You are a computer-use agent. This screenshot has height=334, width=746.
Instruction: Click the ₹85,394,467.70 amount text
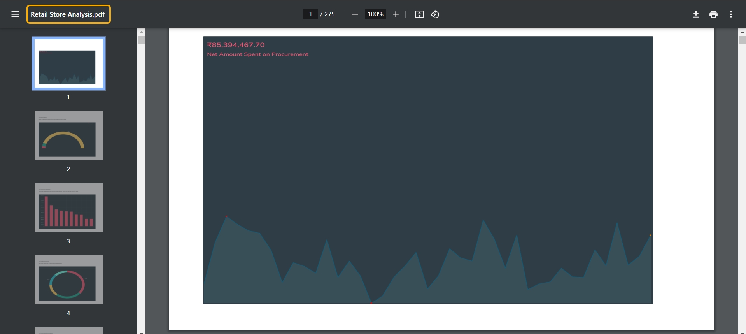(236, 45)
